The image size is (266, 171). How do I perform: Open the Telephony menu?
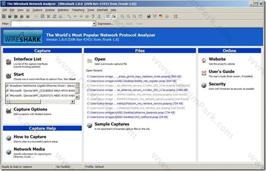pyautogui.click(x=78, y=10)
